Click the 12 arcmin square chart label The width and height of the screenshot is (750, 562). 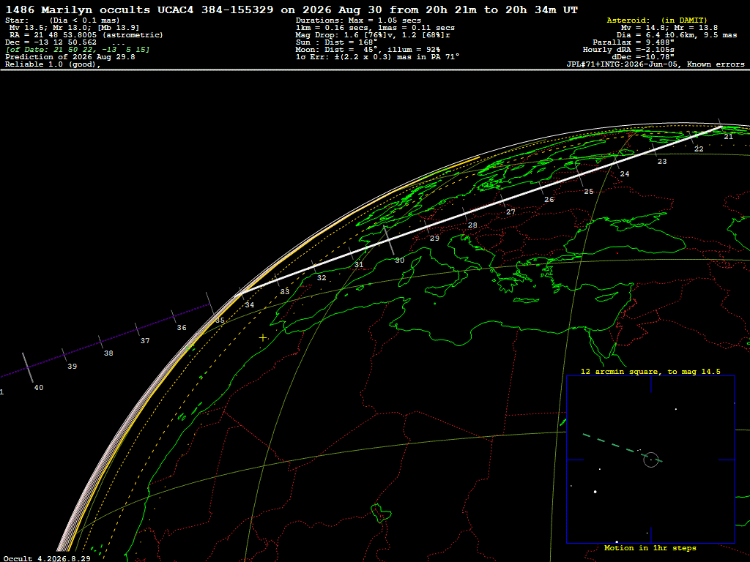650,371
